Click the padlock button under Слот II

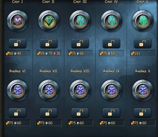click(x=49, y=43)
